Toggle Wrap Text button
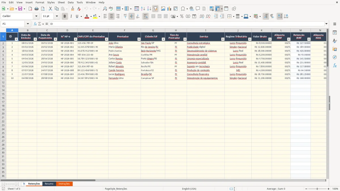 pos(146,16)
